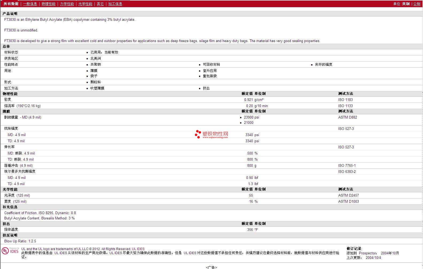Viewport: 423px width, 269px height.
Task: Switch units to 公制 (metric)
Action: pos(417,4)
